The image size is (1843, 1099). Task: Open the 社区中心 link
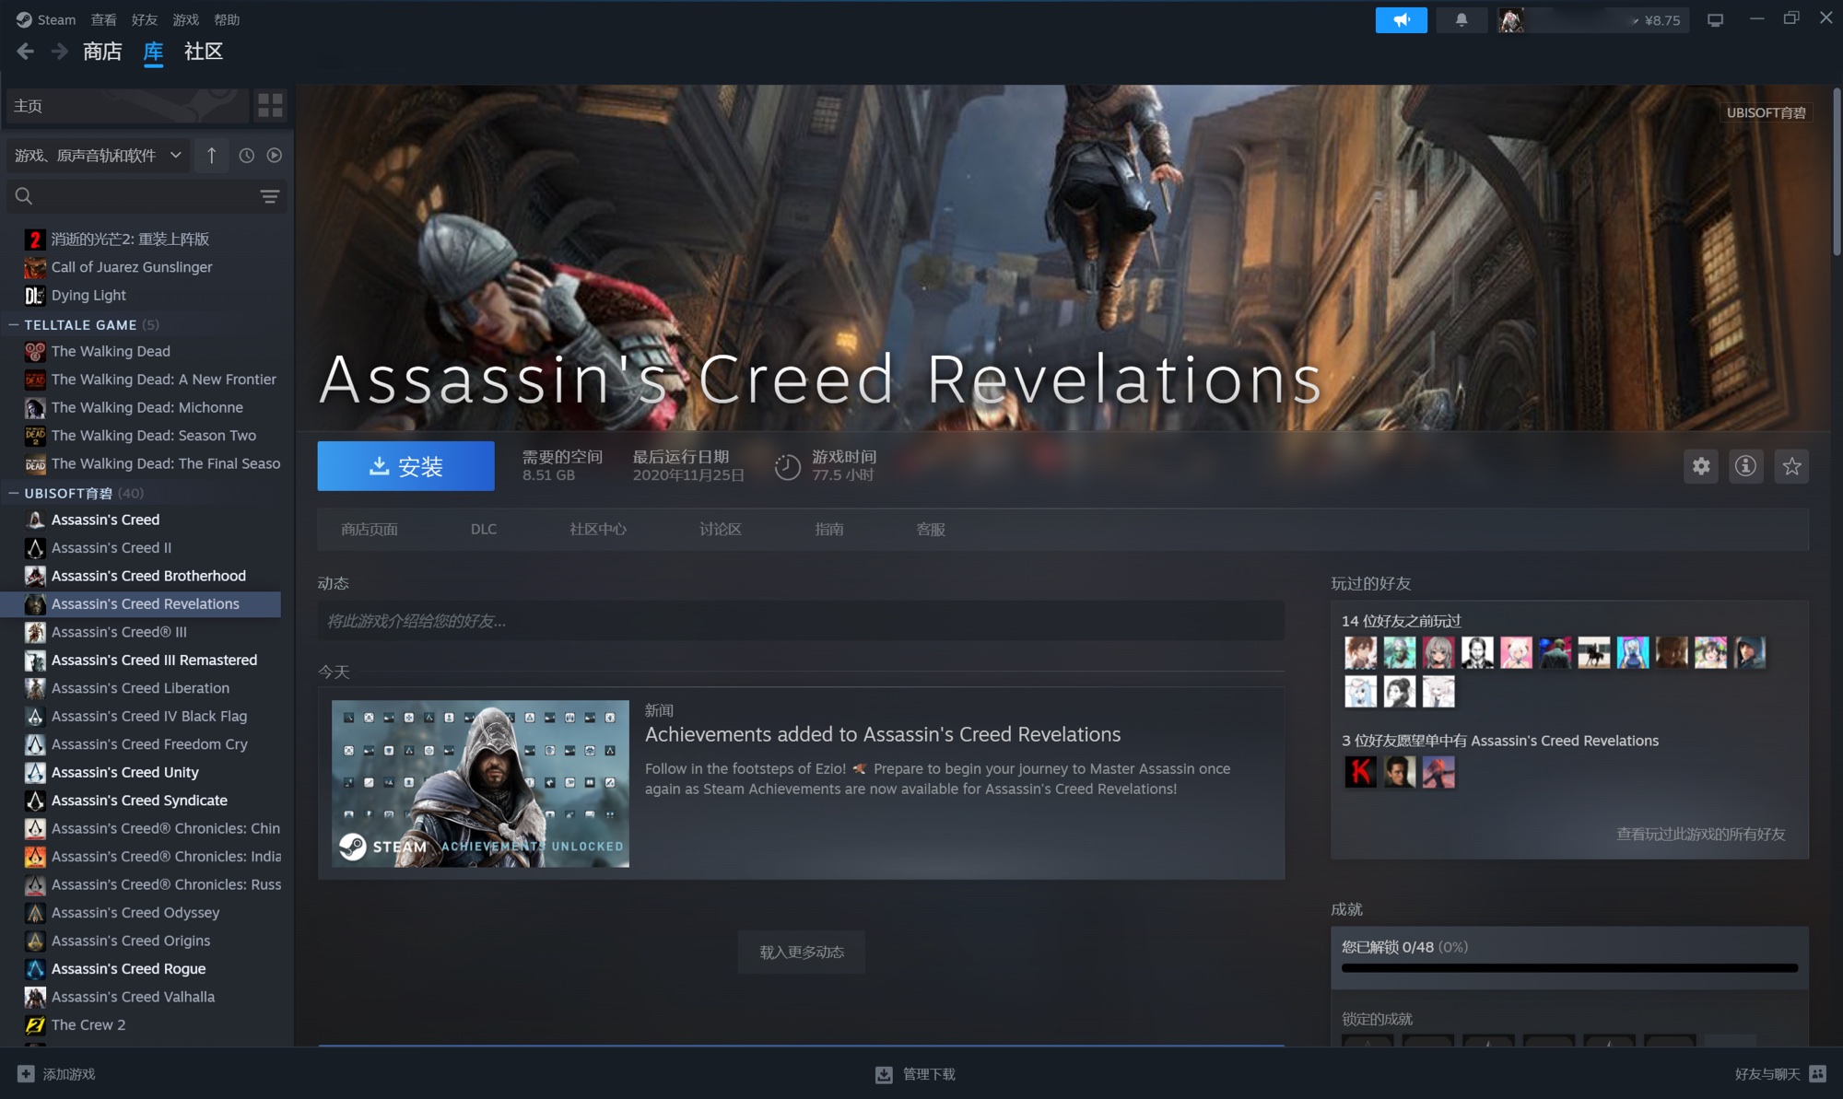pos(598,530)
